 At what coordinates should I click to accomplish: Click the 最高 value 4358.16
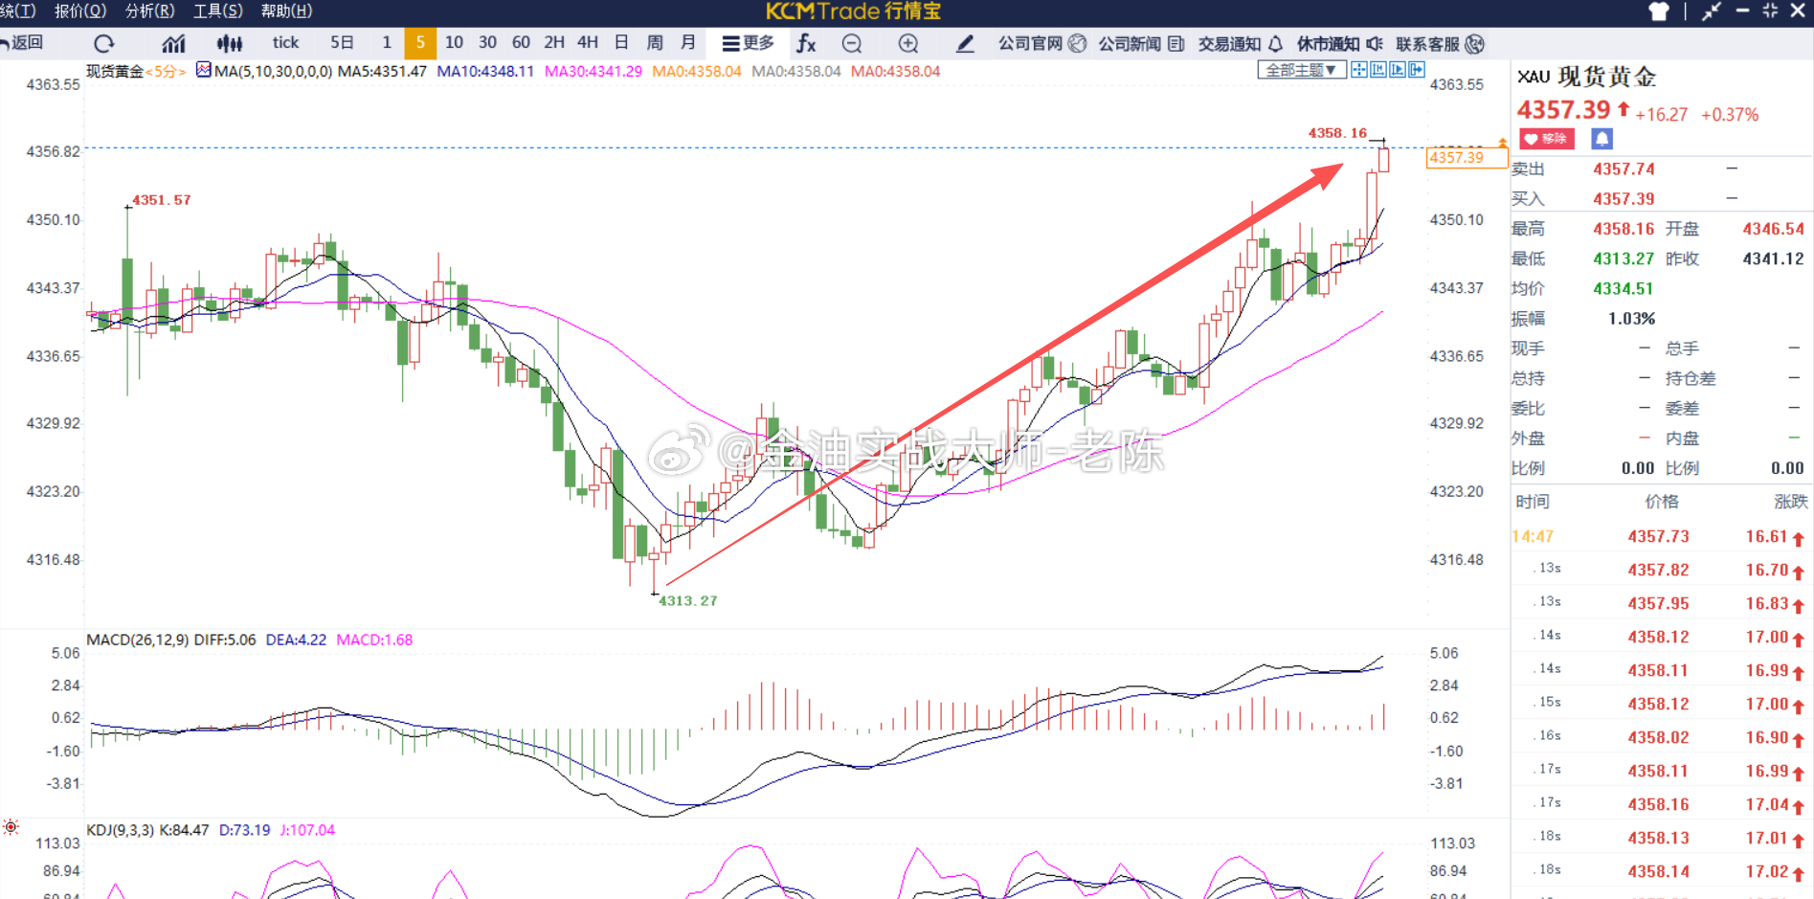pos(1624,229)
